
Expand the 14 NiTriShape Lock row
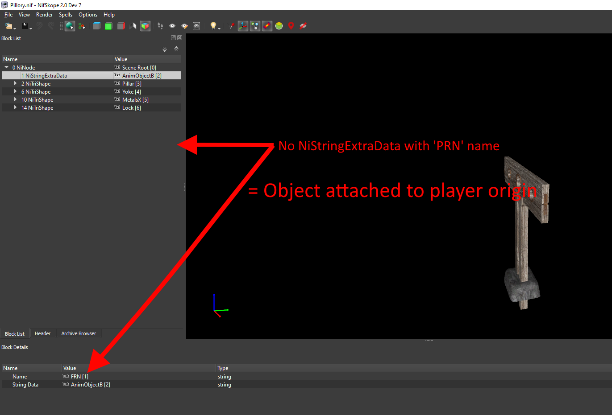(15, 107)
